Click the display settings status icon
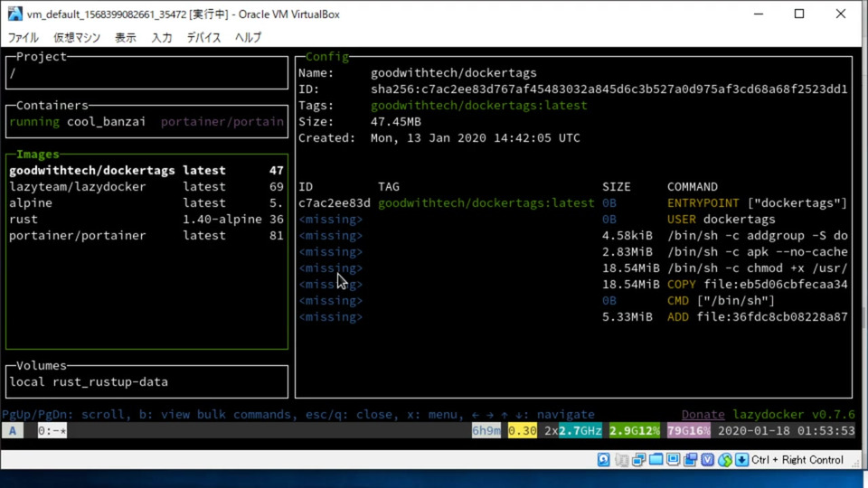Viewport: 868px width, 488px height. (673, 460)
